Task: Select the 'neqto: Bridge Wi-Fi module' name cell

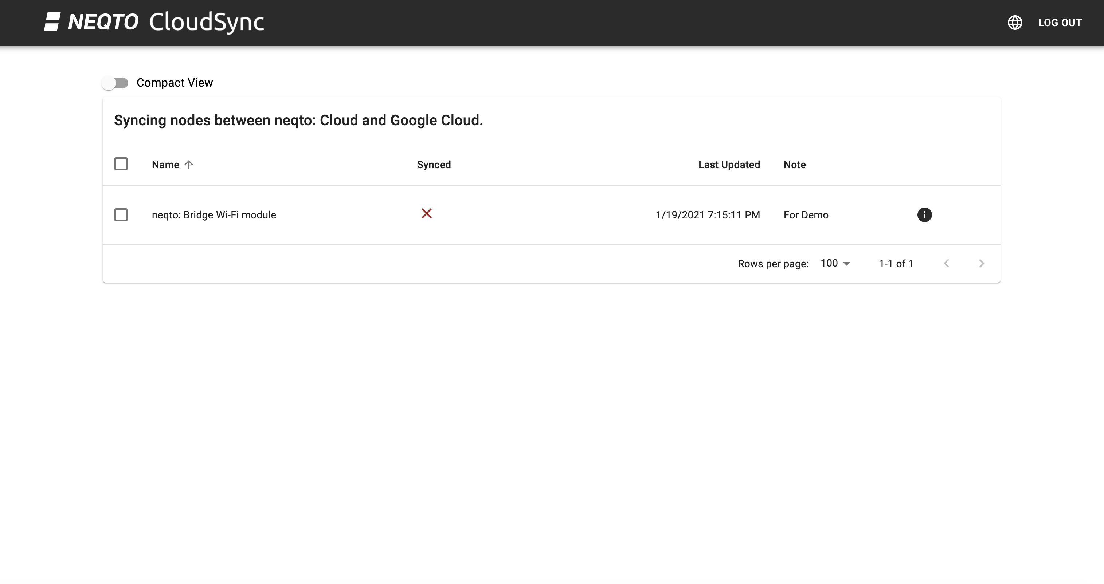Action: pos(214,215)
